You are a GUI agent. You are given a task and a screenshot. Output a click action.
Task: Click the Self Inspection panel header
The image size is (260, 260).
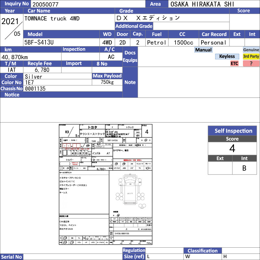point(232,131)
